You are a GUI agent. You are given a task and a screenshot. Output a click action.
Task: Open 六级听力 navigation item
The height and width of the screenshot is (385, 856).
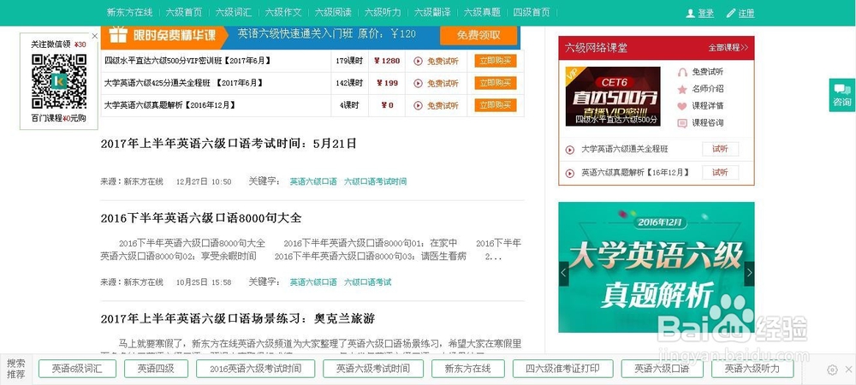pos(383,13)
